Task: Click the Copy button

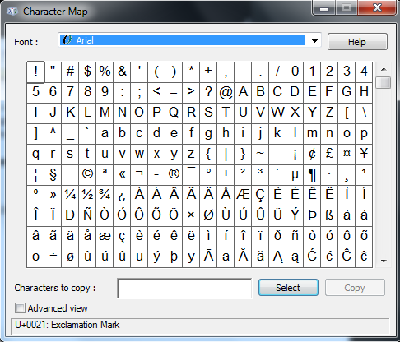Action: [355, 288]
